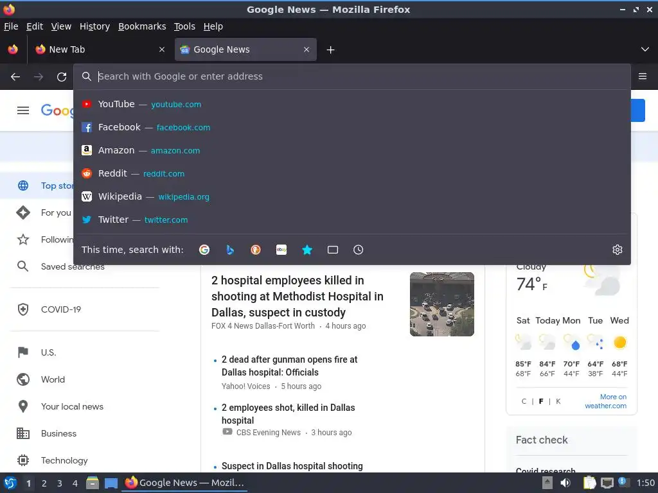Image resolution: width=658 pixels, height=493 pixels.
Task: Open the Edit menu
Action: pos(35,26)
